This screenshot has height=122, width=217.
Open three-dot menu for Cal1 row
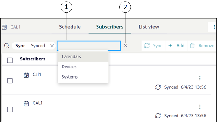click(x=200, y=78)
